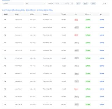Select the last 30 days quick filter
This screenshot has height=109, width=112.
click(x=86, y=3)
